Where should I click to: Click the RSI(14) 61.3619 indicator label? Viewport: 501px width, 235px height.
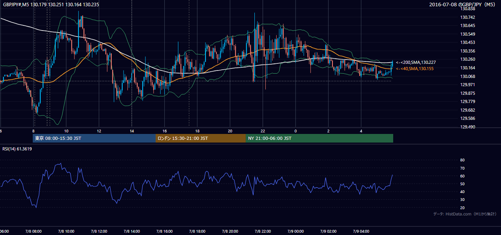tap(17, 149)
